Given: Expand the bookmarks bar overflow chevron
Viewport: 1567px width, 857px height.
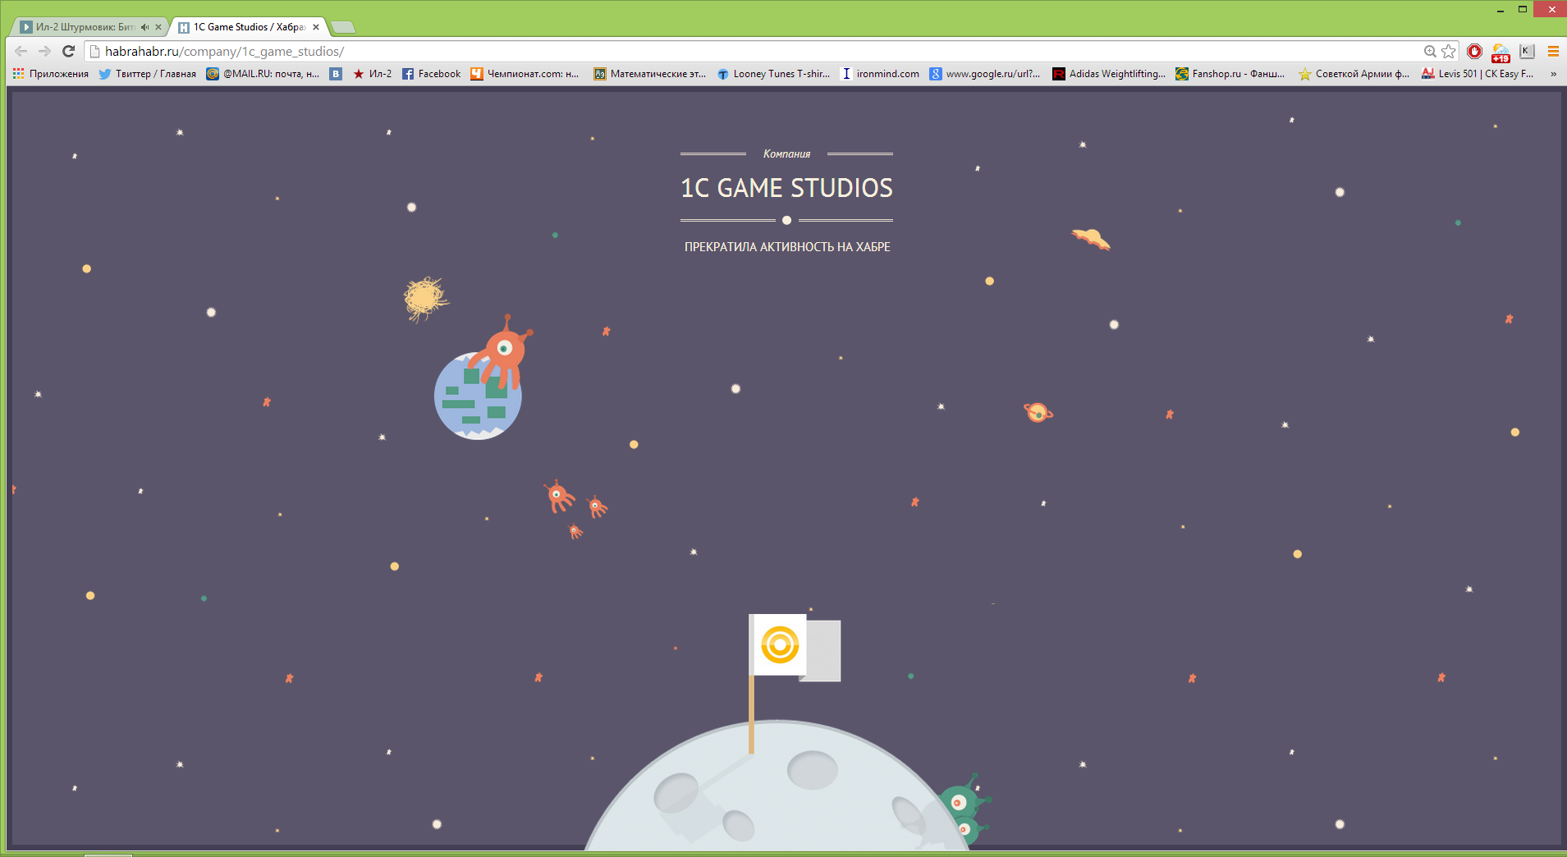Looking at the screenshot, I should coord(1553,74).
